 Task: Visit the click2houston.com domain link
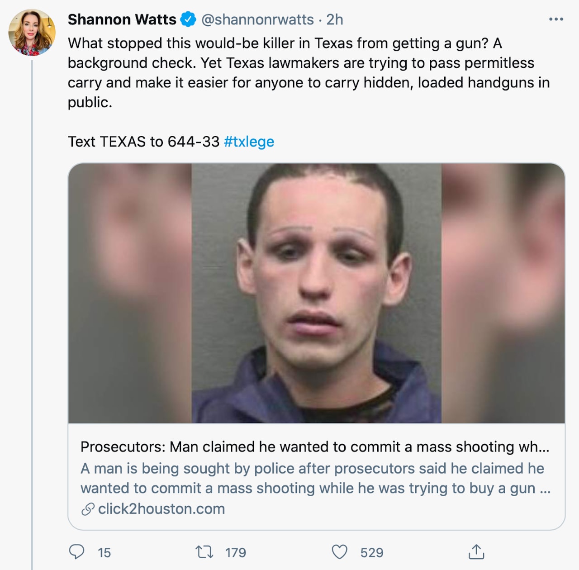click(x=161, y=509)
